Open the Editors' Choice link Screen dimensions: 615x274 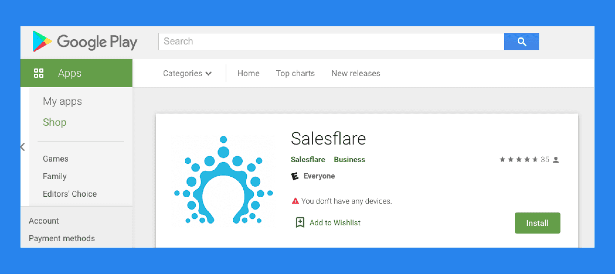coord(70,194)
